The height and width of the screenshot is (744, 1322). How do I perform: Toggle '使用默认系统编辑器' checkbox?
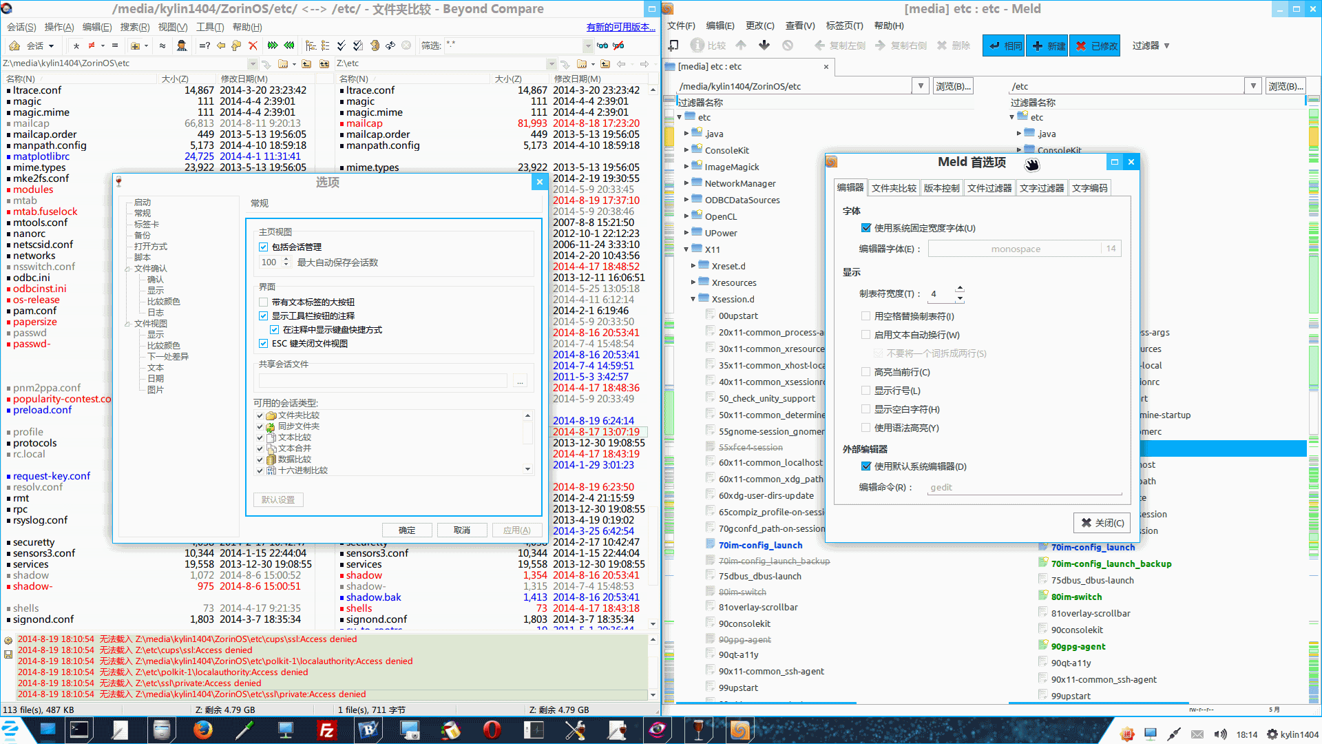[866, 466]
